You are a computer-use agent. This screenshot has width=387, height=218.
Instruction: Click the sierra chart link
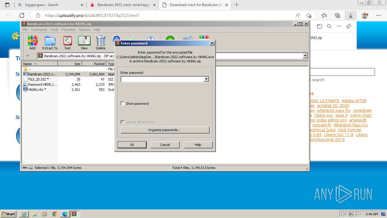[361, 115]
